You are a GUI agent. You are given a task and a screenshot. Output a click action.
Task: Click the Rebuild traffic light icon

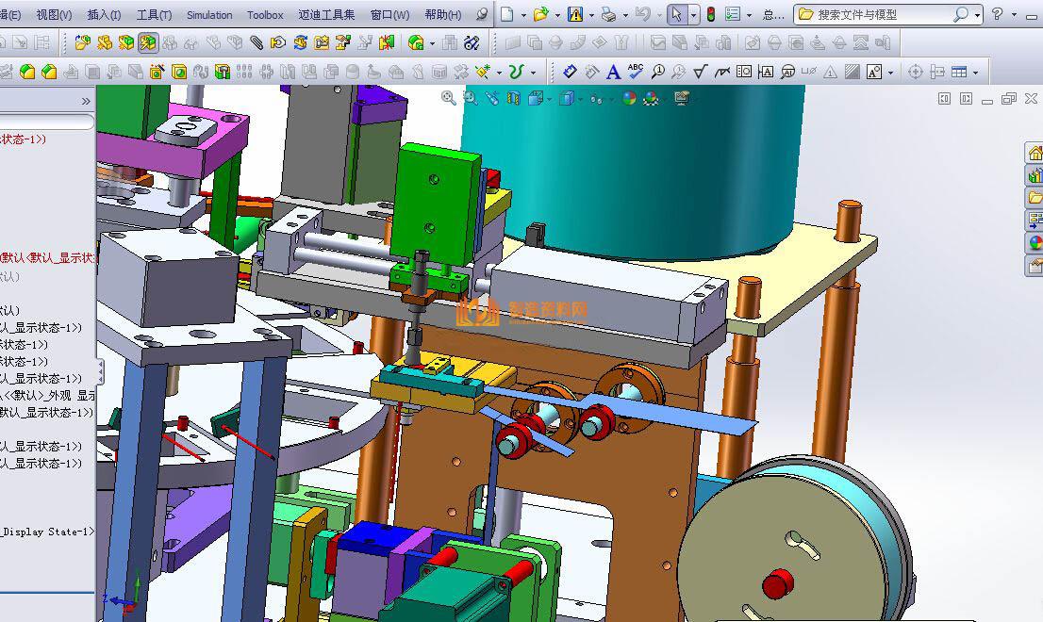[x=710, y=15]
